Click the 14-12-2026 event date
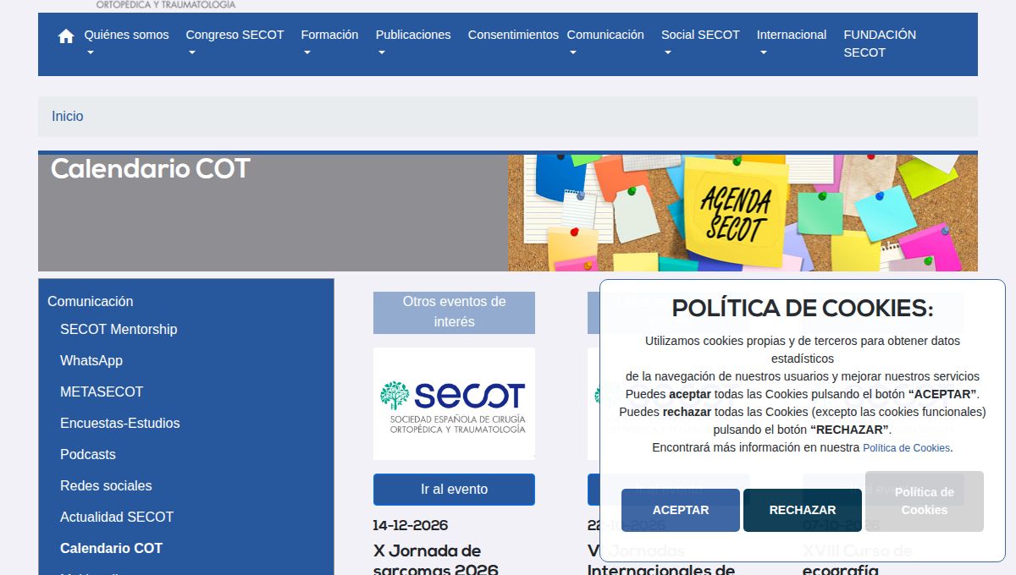This screenshot has height=575, width=1016. pos(411,526)
